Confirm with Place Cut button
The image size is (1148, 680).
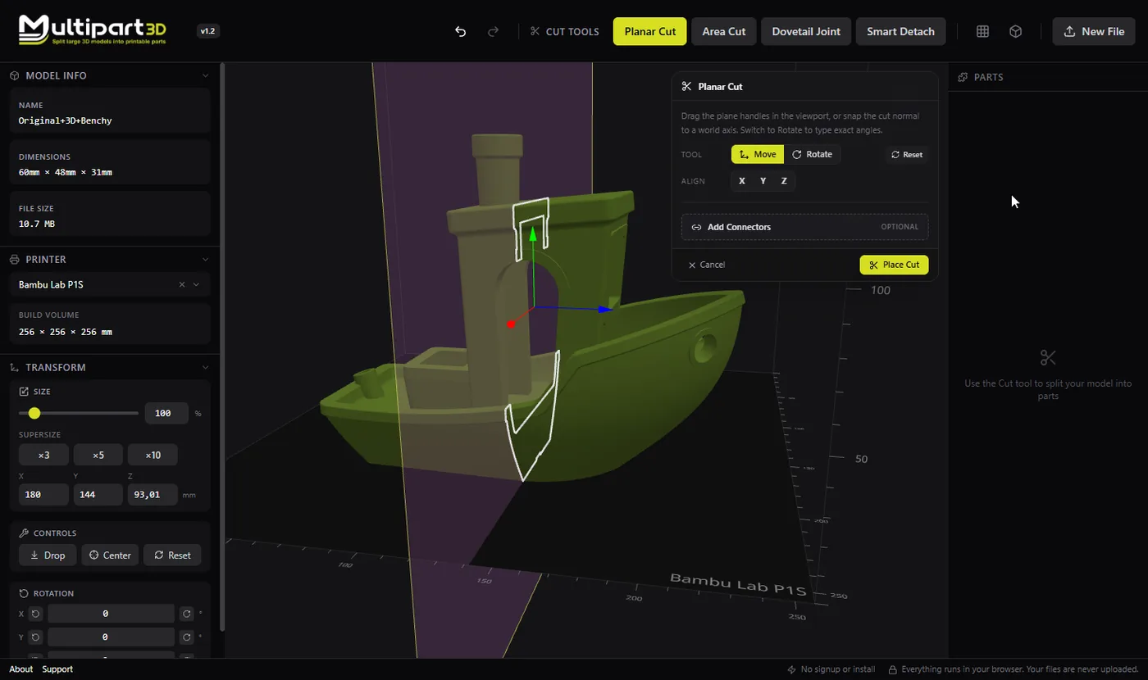tap(894, 265)
